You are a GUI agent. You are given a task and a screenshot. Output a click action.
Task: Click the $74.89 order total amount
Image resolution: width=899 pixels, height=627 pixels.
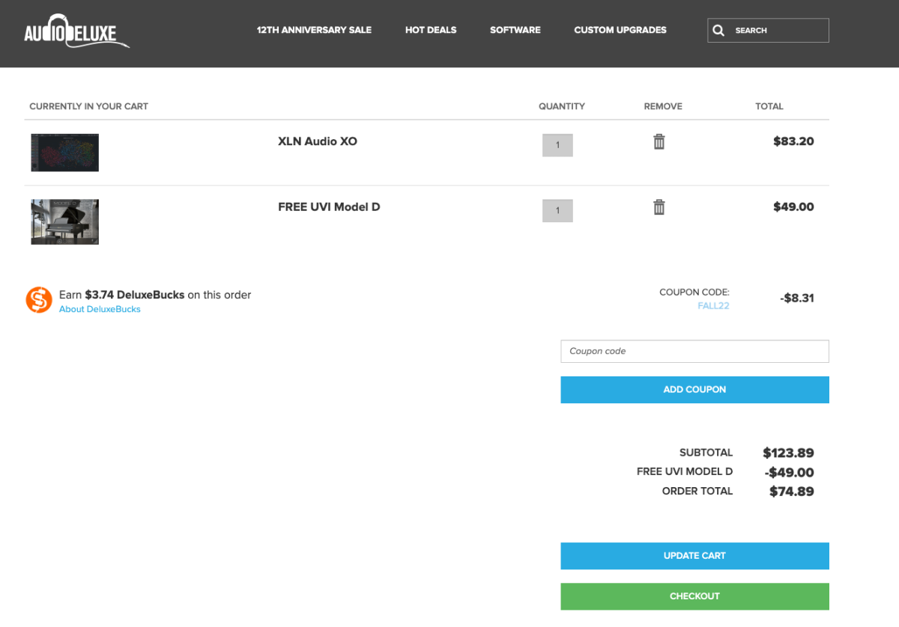tap(792, 492)
